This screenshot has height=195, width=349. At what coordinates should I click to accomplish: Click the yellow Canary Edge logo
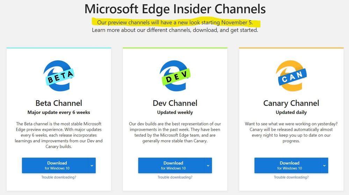291,76
